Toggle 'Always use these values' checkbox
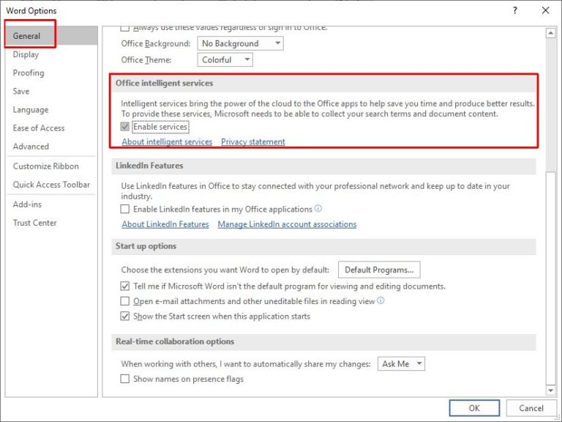Viewport: 562px width, 422px height. coord(124,28)
